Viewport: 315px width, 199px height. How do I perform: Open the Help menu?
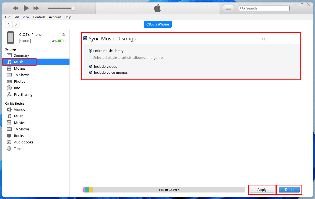[68, 17]
